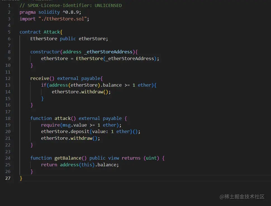Click the 'require' call on line 19
Image resolution: width=271 pixels, height=206 pixels.
pos(51,125)
